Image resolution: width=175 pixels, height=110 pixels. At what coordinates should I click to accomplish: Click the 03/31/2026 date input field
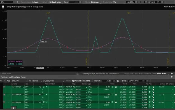point(135,81)
